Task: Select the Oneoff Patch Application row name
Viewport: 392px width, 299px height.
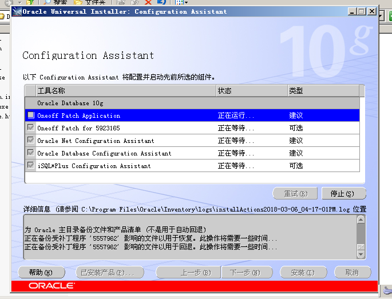Action: tap(79, 115)
